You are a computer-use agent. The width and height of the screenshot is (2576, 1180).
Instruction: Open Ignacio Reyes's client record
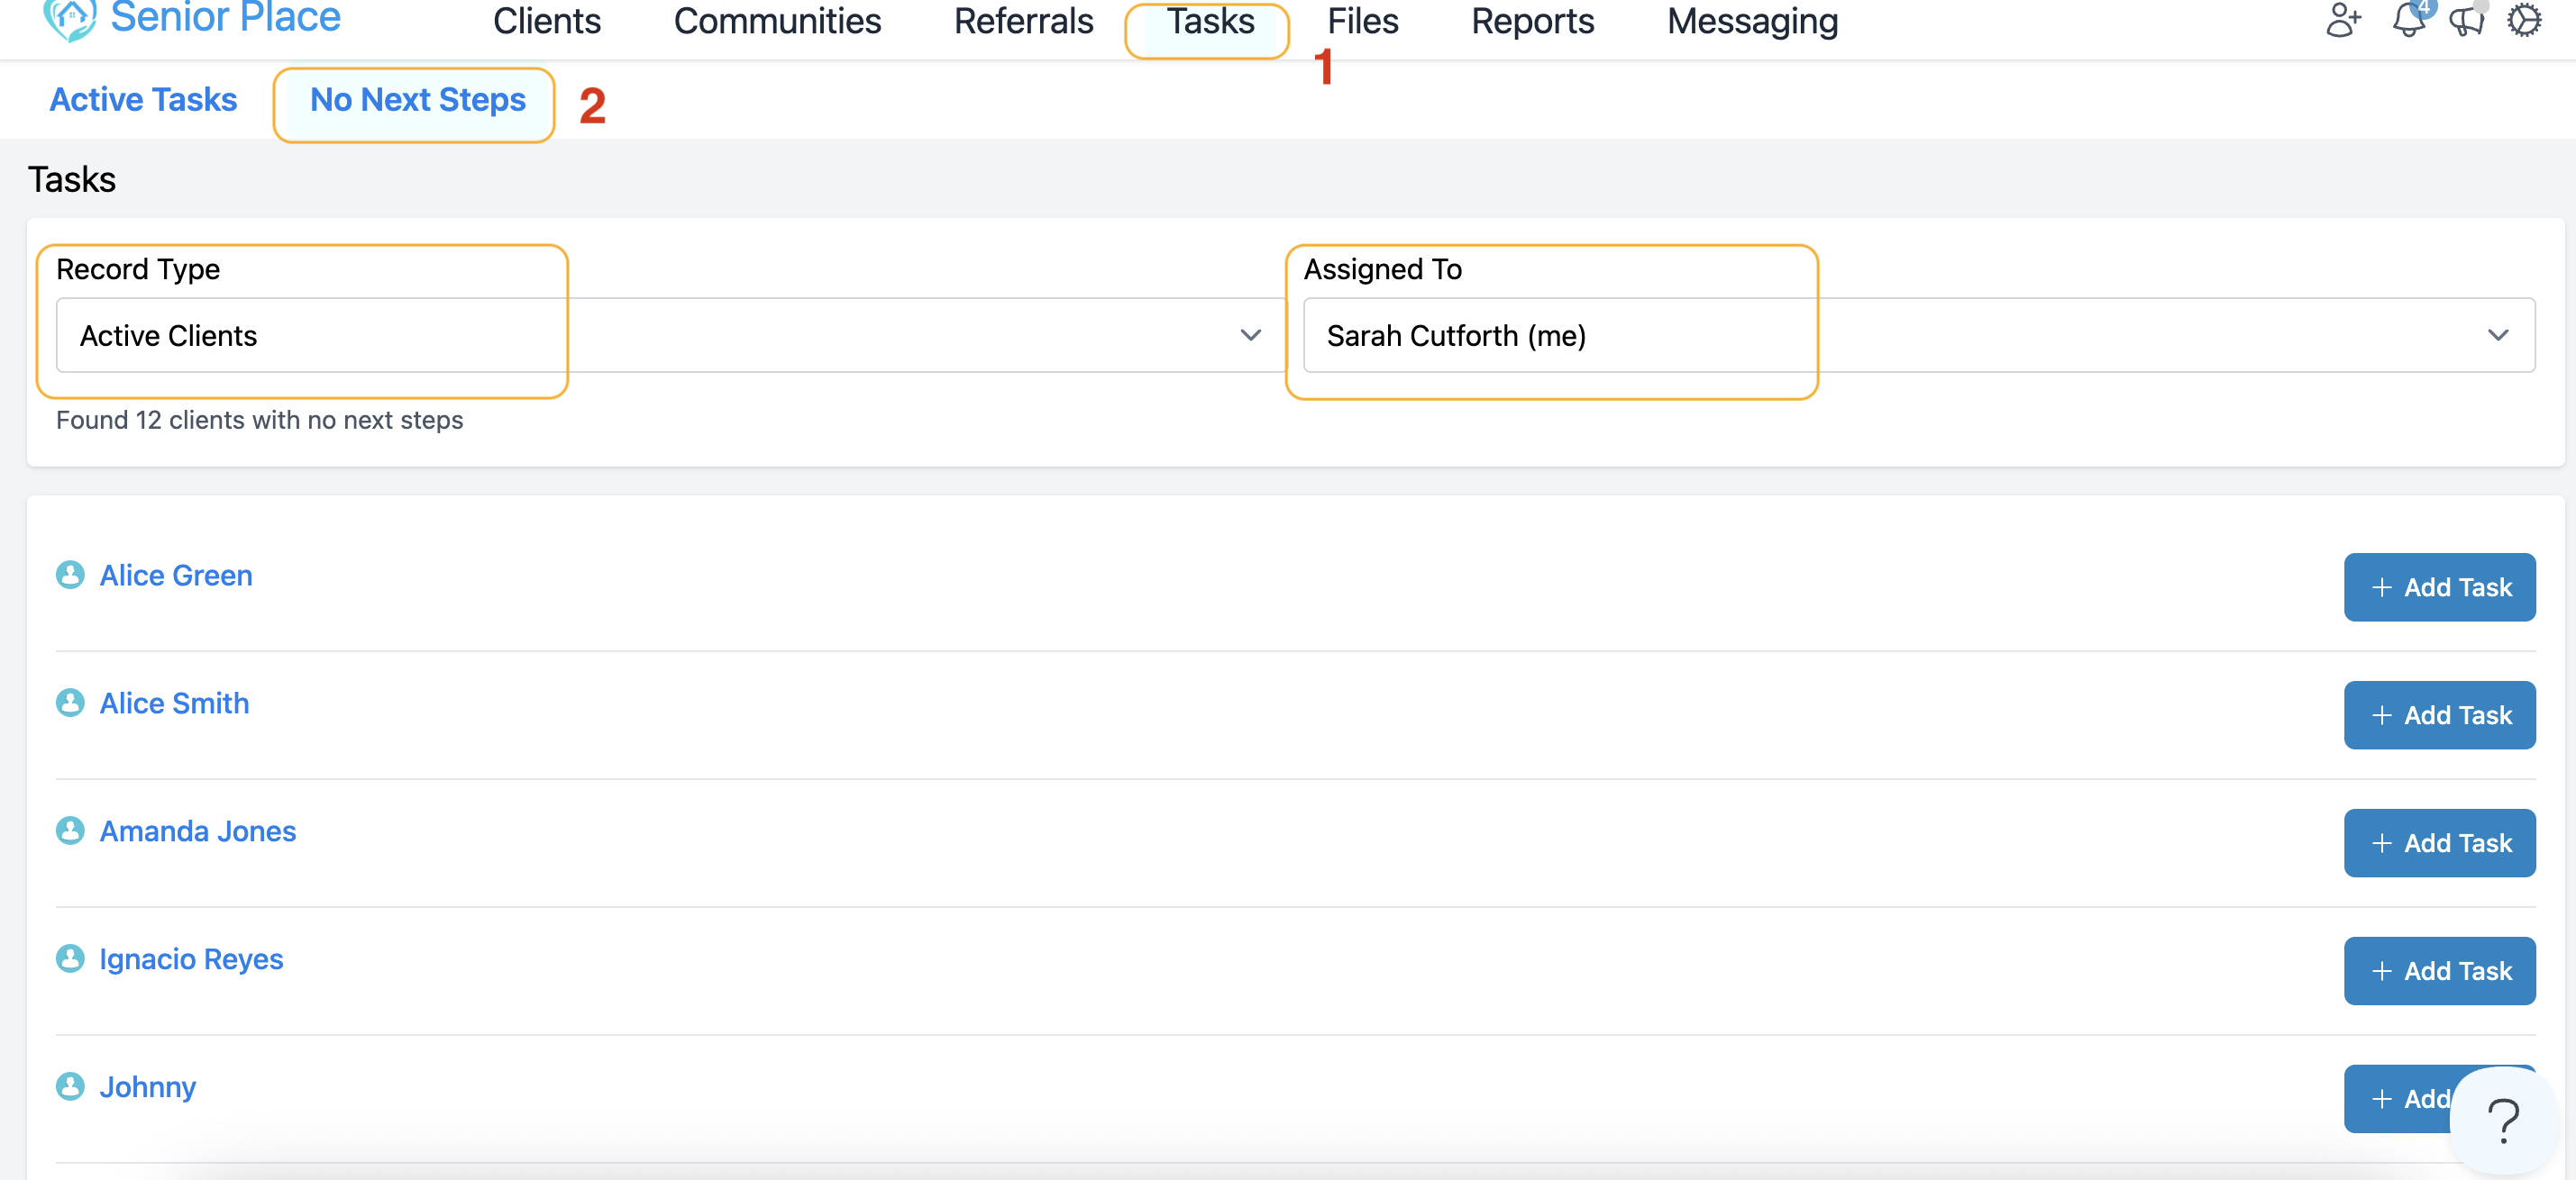(x=191, y=959)
